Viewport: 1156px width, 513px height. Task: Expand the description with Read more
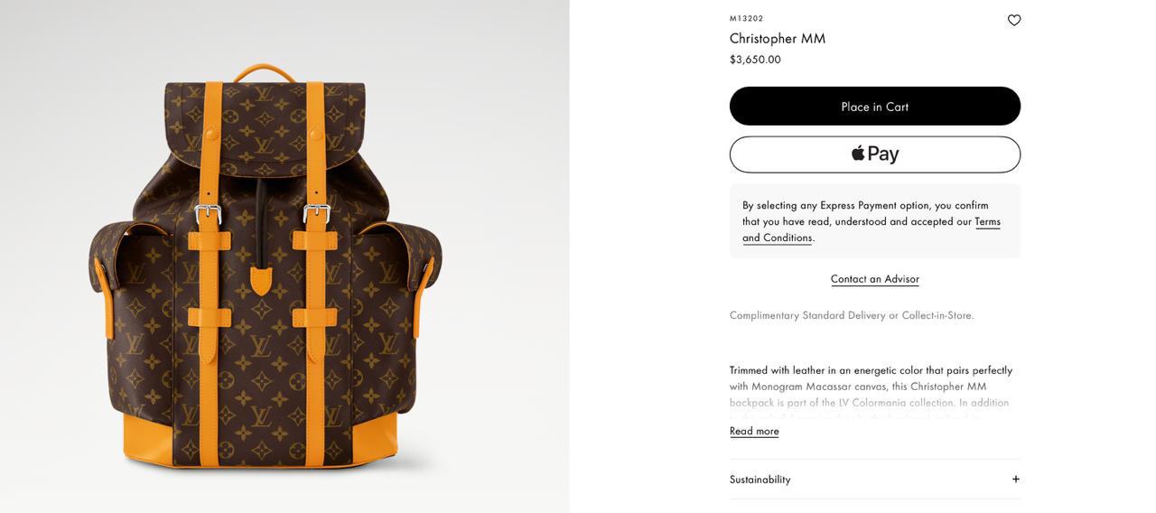(x=754, y=432)
